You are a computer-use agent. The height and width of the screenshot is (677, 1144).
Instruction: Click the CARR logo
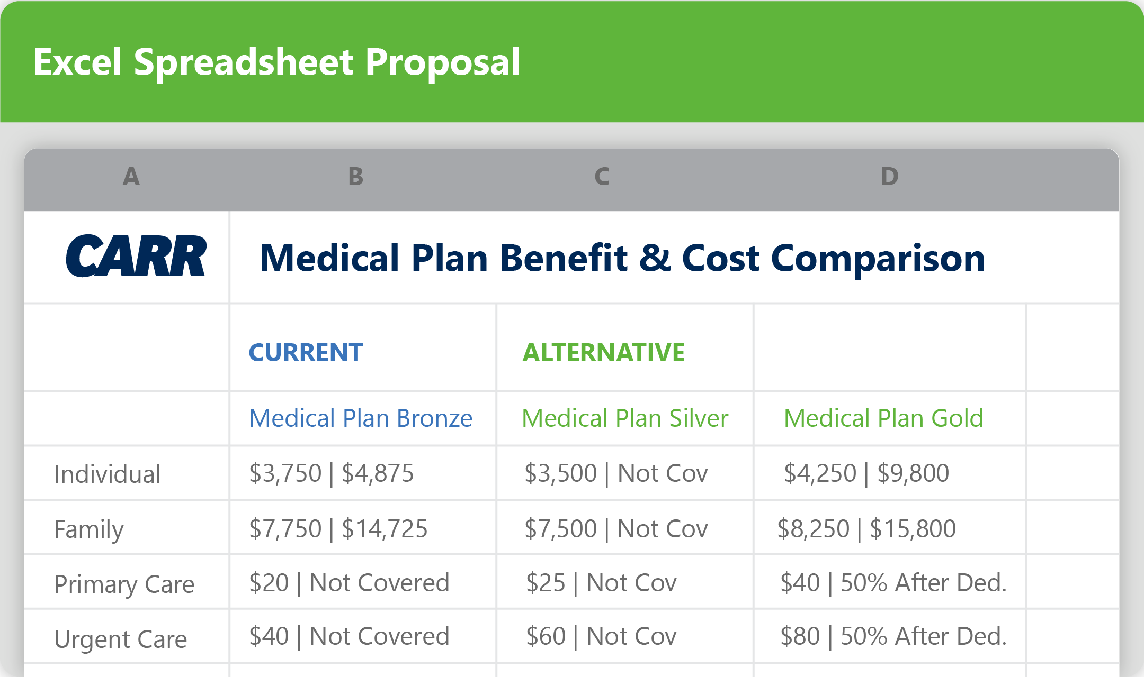click(x=136, y=257)
